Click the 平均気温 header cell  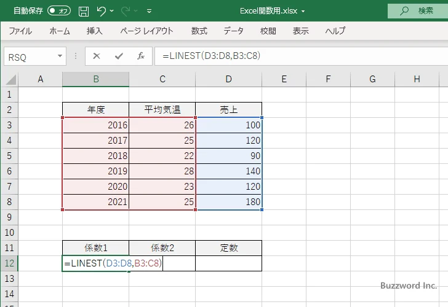162,110
